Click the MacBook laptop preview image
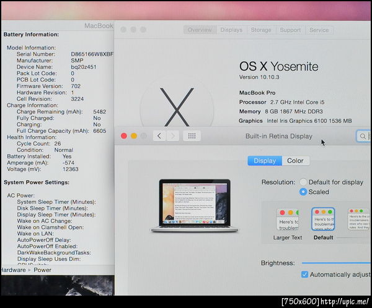The height and width of the screenshot is (308, 372). [195, 206]
